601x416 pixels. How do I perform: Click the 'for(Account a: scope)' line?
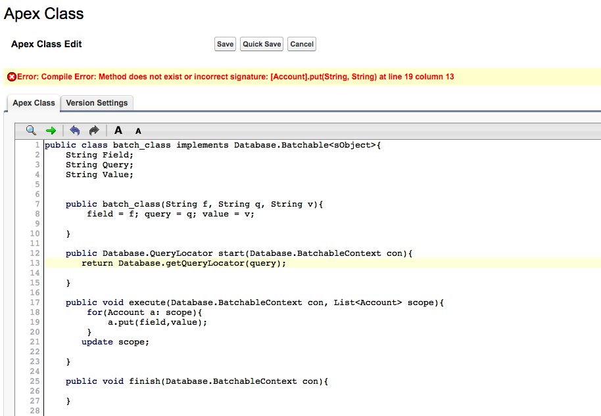click(x=144, y=312)
